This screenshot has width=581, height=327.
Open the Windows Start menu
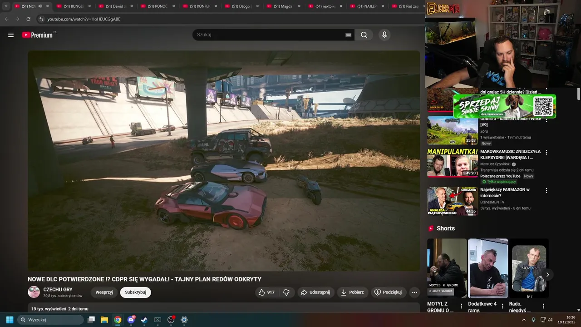(10, 320)
